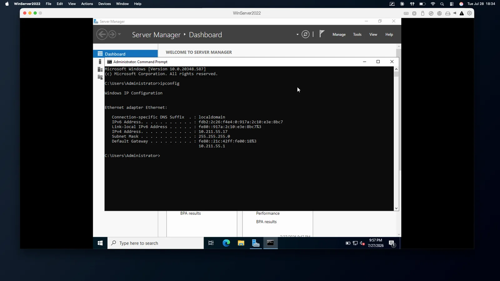Open Parallels configuration gear icon
This screenshot has width=500, height=281.
pos(469,13)
